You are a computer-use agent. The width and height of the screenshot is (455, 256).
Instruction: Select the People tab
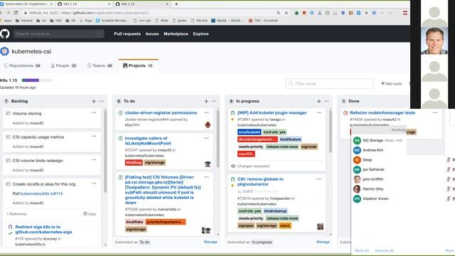[x=64, y=65]
